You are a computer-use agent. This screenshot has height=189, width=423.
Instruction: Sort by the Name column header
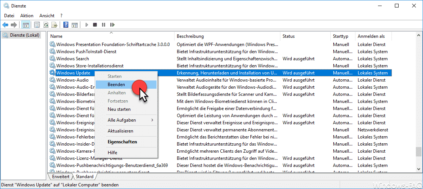click(111, 36)
